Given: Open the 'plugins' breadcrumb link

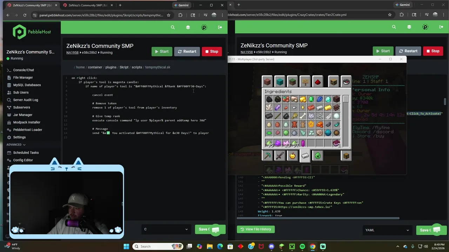Looking at the screenshot, I should click(x=111, y=67).
